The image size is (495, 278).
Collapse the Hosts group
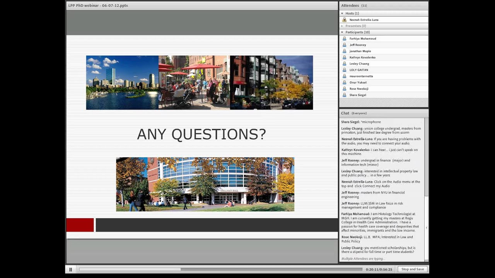[x=342, y=14]
